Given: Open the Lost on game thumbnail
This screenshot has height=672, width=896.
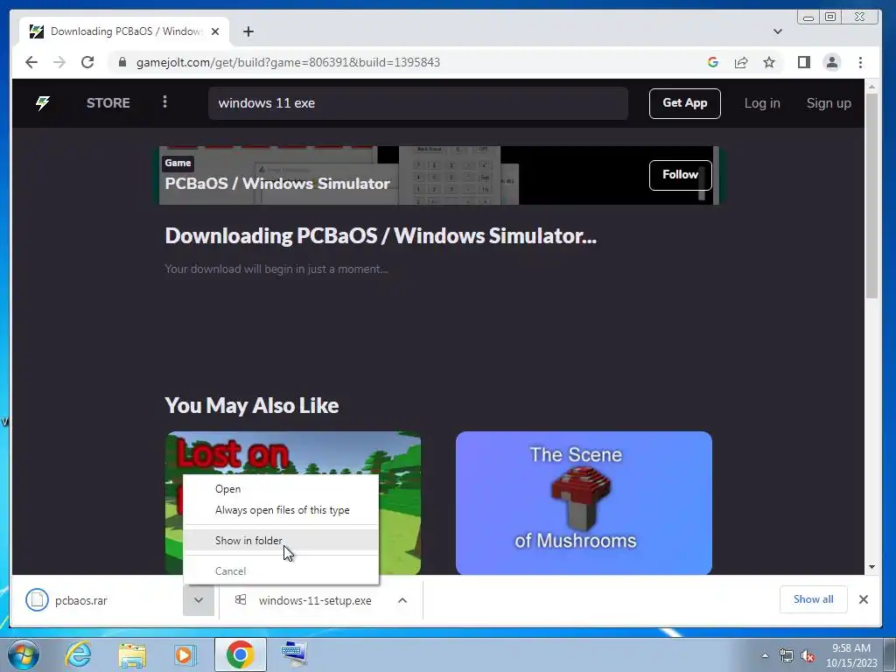Looking at the screenshot, I should coord(292,451).
